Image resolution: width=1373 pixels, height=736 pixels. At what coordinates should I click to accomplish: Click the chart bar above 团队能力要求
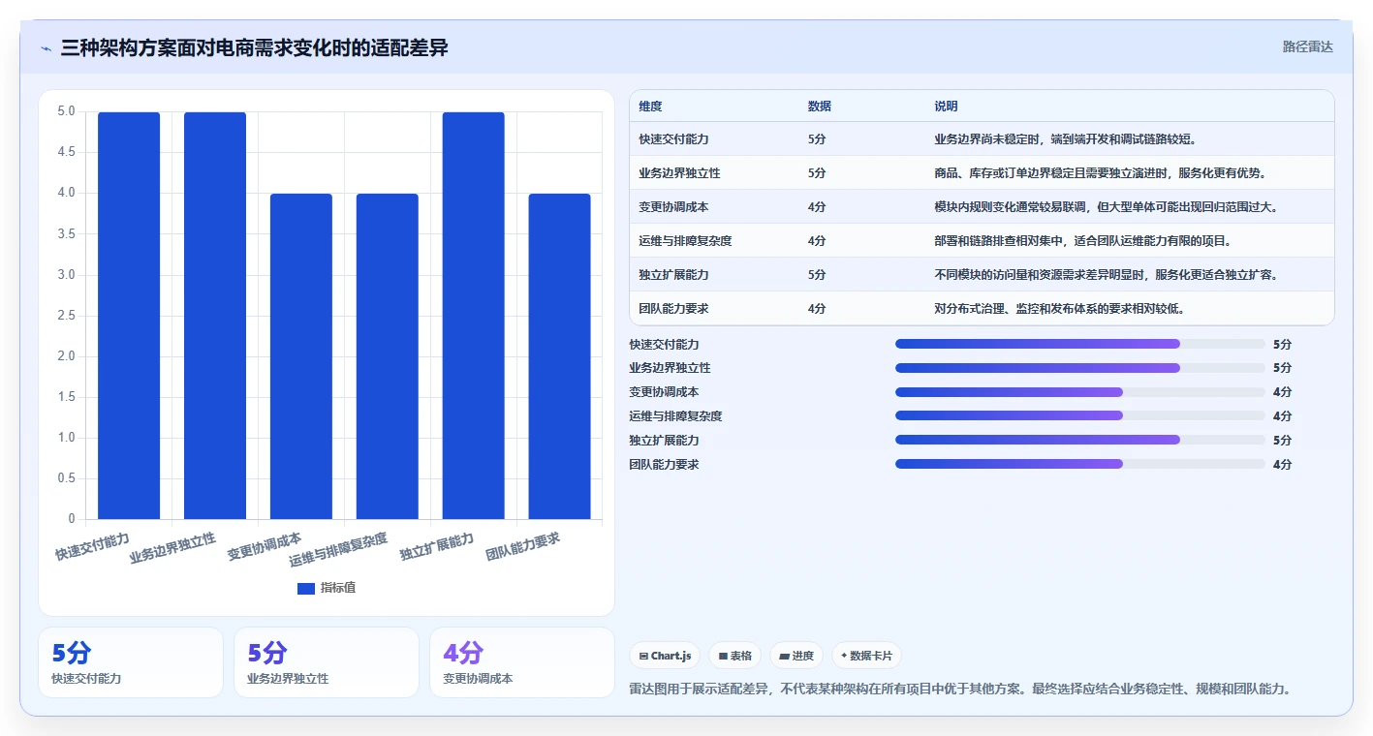(559, 356)
